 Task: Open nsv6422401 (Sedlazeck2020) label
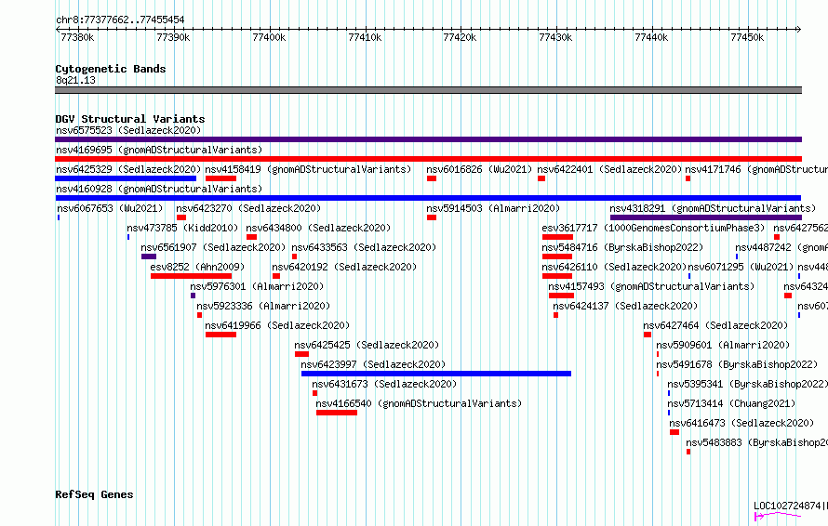tap(609, 169)
